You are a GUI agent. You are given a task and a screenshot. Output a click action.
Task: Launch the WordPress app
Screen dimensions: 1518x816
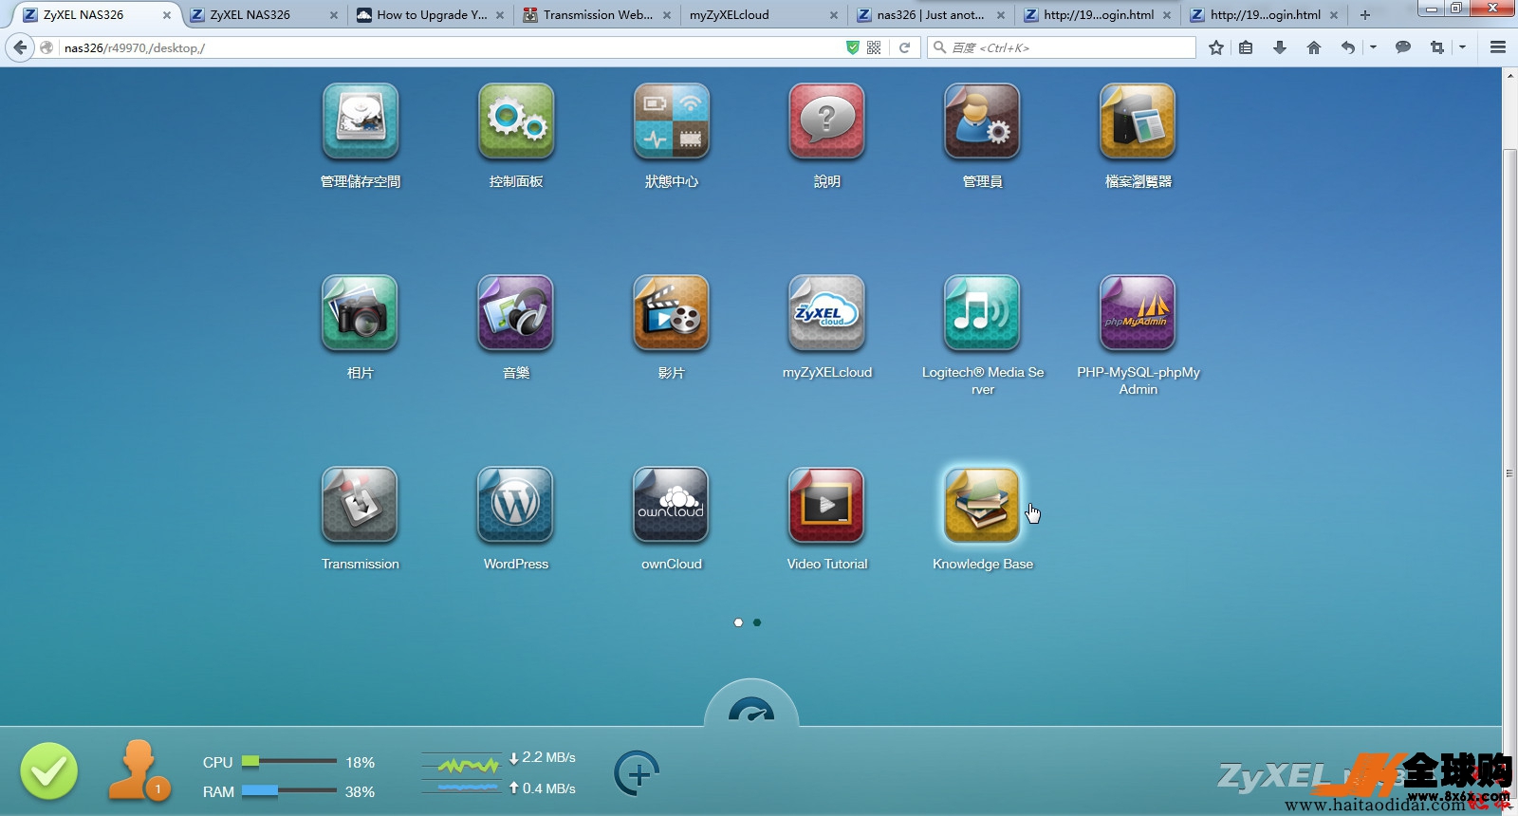516,505
